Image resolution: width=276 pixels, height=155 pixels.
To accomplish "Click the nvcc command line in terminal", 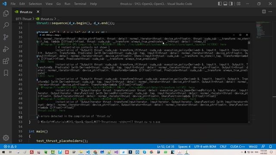I will click(99, 122).
